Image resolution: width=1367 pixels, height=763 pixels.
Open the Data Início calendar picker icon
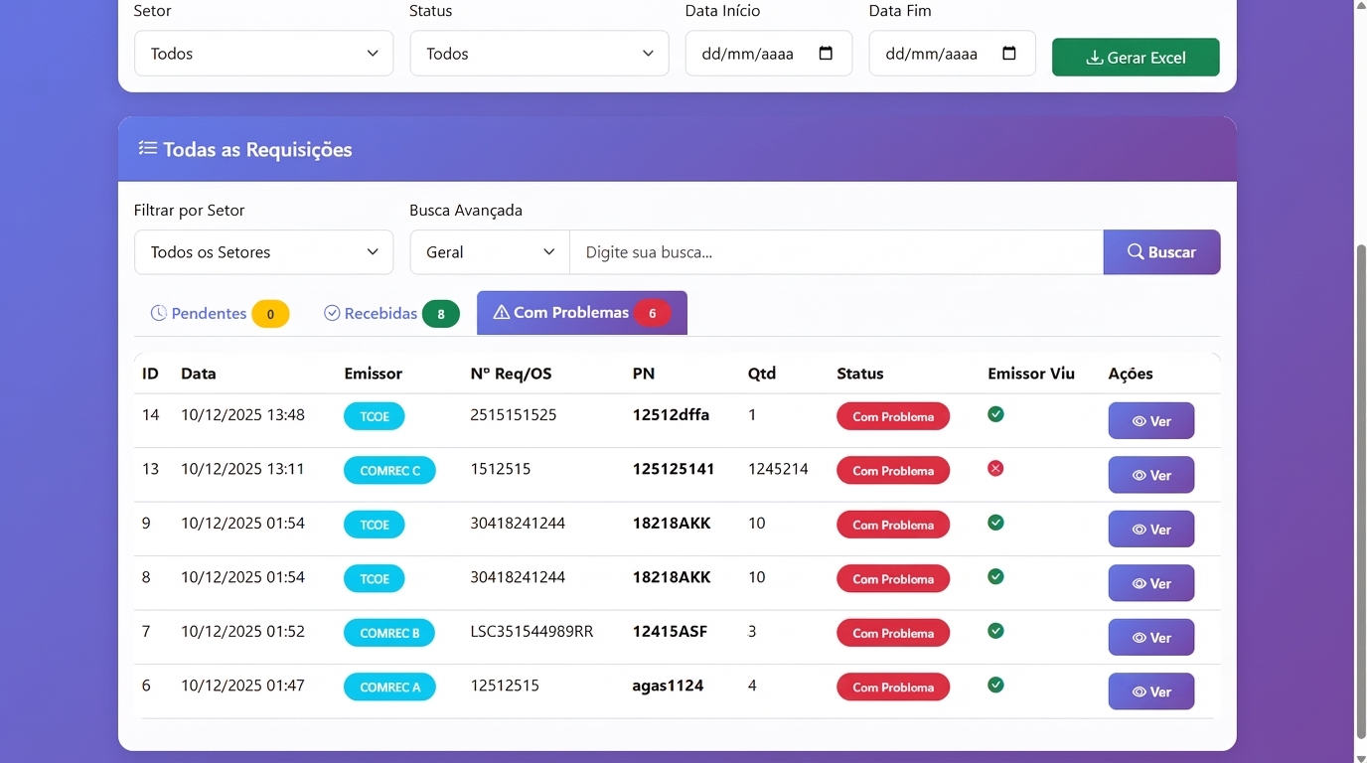point(828,53)
